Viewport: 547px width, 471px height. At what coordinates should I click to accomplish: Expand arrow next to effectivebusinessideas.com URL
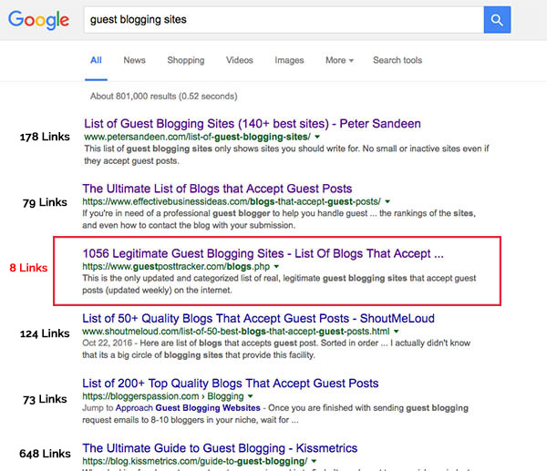point(387,201)
